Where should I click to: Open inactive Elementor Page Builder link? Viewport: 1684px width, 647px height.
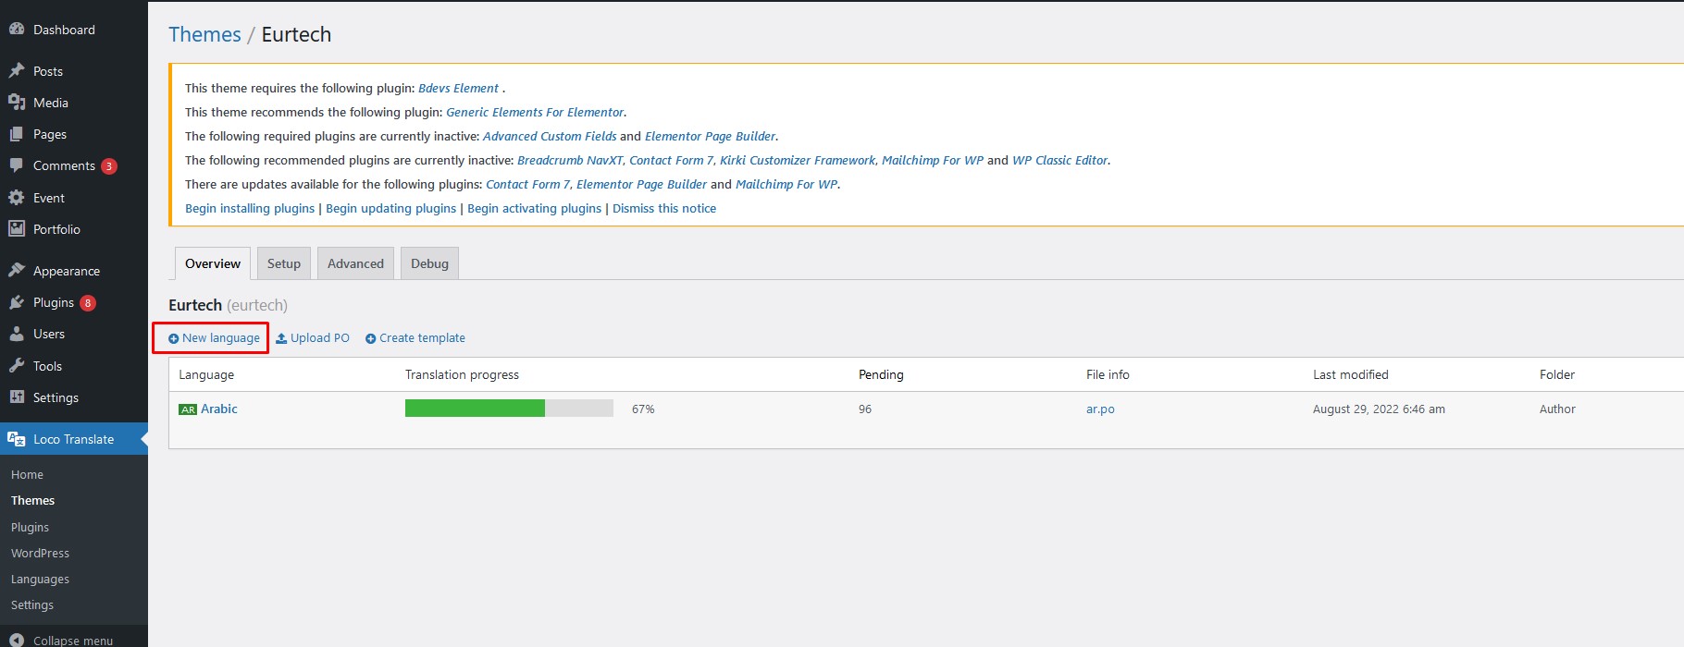click(710, 136)
